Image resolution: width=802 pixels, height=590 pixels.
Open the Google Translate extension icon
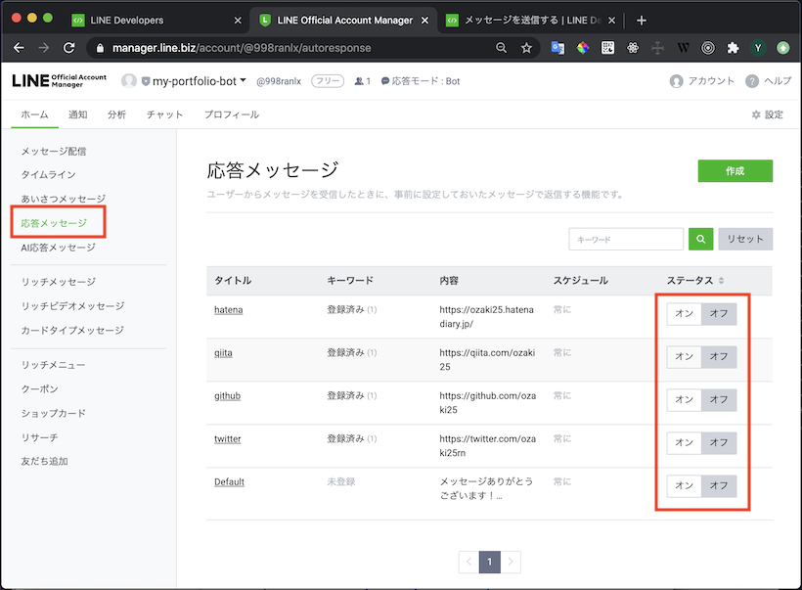tap(557, 48)
